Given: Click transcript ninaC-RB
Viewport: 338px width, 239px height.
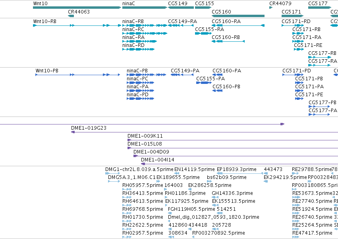Looking at the screenshot, I should click(x=145, y=25).
